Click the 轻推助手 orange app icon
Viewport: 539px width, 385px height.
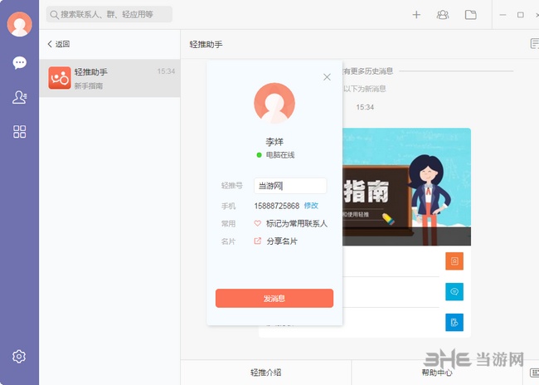pyautogui.click(x=60, y=78)
